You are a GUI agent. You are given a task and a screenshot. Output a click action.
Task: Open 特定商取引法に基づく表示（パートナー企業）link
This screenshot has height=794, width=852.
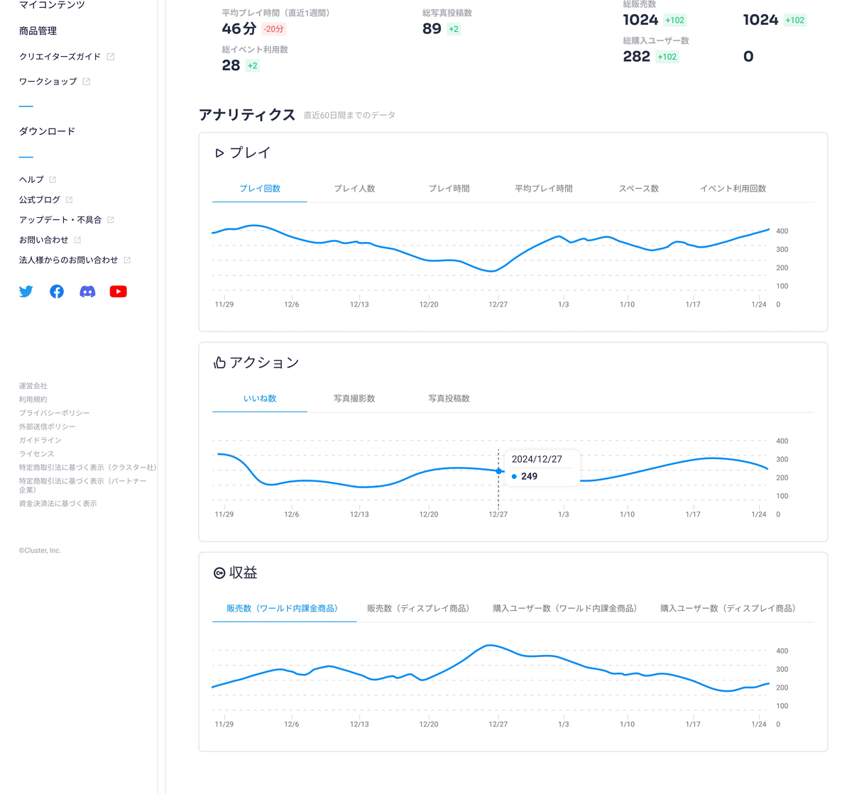tap(83, 485)
